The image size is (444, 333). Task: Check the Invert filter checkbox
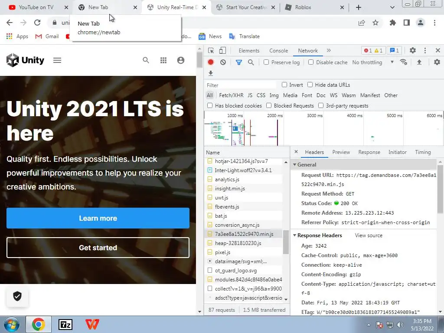click(284, 85)
